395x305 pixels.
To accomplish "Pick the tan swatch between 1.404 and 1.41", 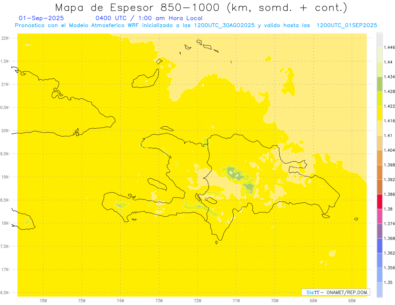I will pos(380,142).
